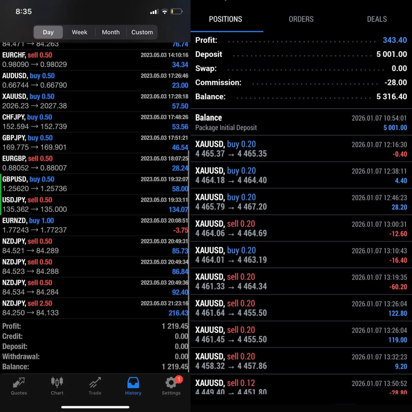Image resolution: width=412 pixels, height=412 pixels.
Task: Select the History inbox icon
Action: point(133,383)
